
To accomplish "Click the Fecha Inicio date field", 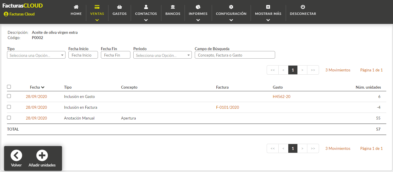I will [x=83, y=55].
